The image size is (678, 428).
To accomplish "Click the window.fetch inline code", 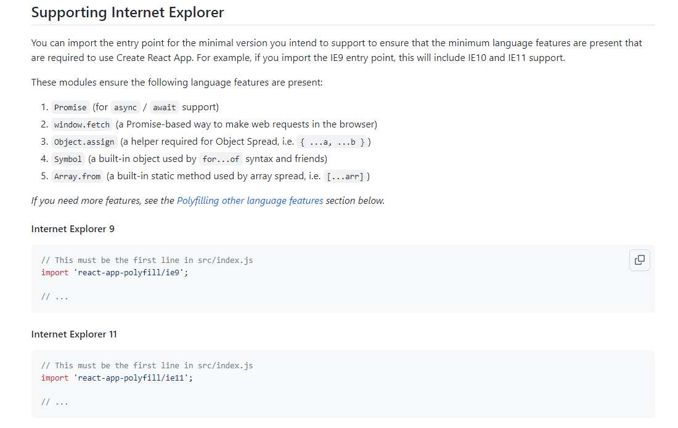I will 82,124.
